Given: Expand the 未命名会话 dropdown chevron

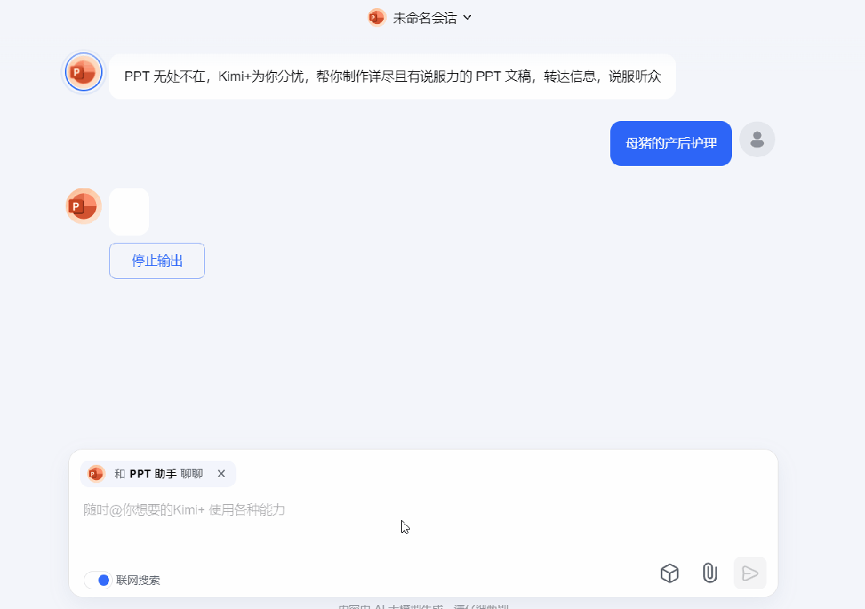Looking at the screenshot, I should pyautogui.click(x=467, y=18).
